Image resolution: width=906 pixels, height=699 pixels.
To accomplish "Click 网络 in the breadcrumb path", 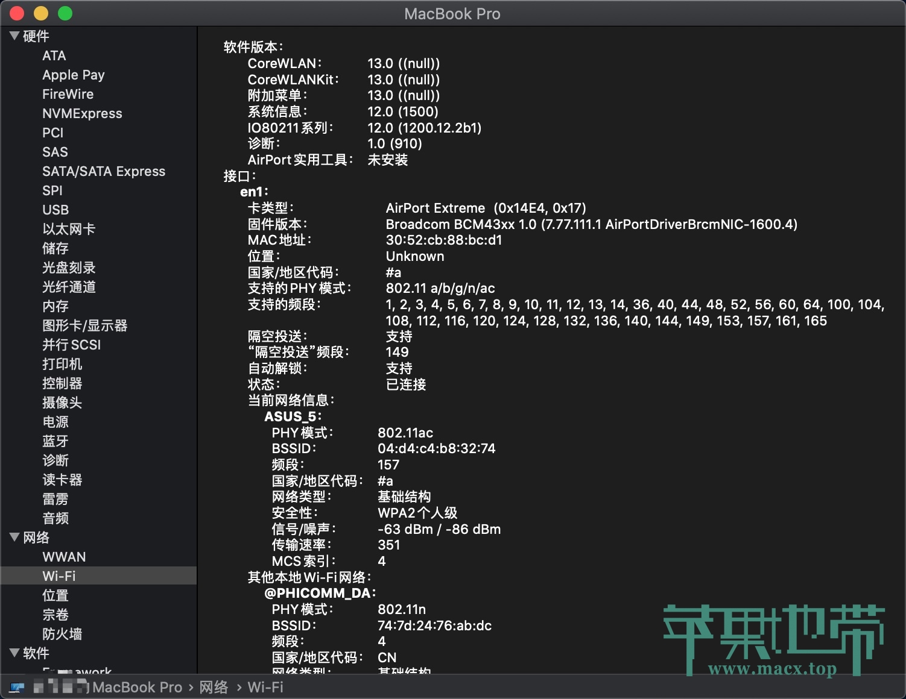I will click(214, 687).
